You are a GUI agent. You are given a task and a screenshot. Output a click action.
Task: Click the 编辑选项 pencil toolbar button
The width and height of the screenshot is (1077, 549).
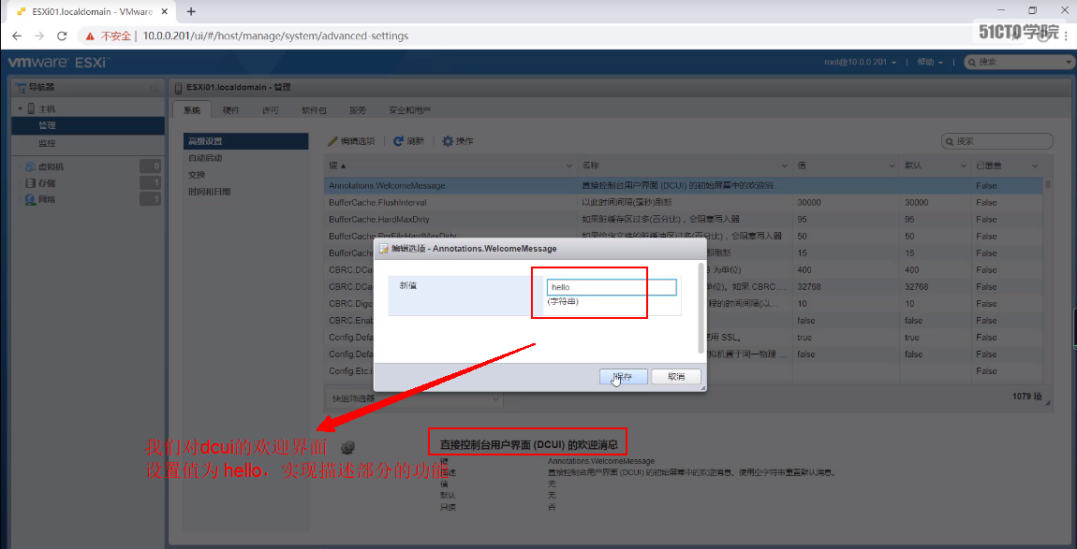tap(351, 140)
